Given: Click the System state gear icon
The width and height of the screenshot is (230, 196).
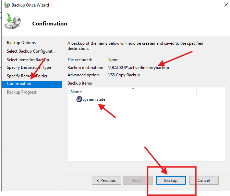Looking at the screenshot, I should pyautogui.click(x=79, y=99).
